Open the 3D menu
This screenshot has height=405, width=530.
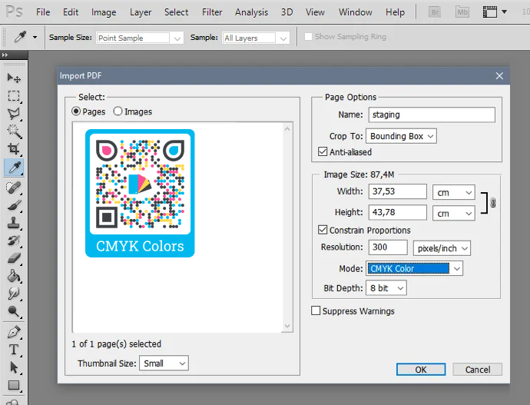click(287, 12)
